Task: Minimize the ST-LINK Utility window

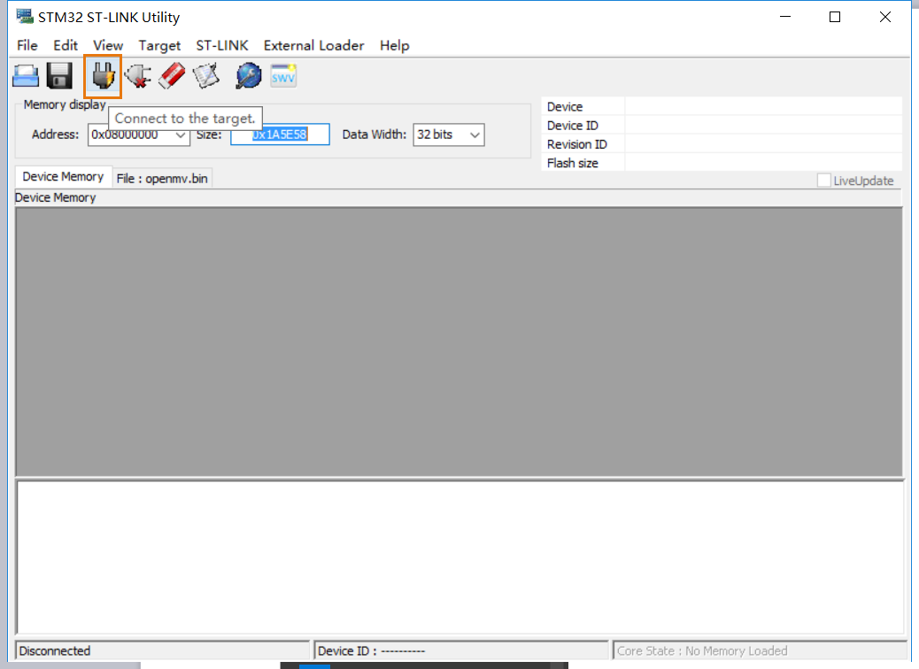Action: tap(785, 17)
